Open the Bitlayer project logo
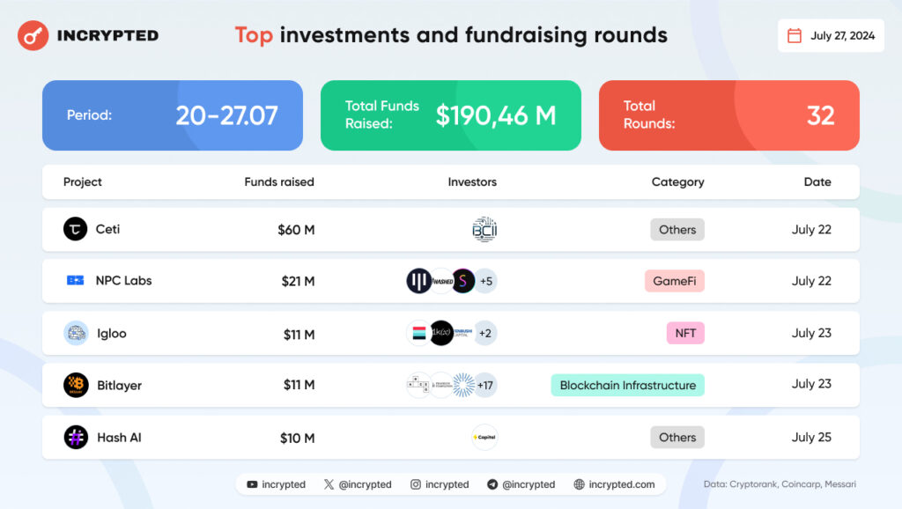The width and height of the screenshot is (902, 509). click(76, 385)
